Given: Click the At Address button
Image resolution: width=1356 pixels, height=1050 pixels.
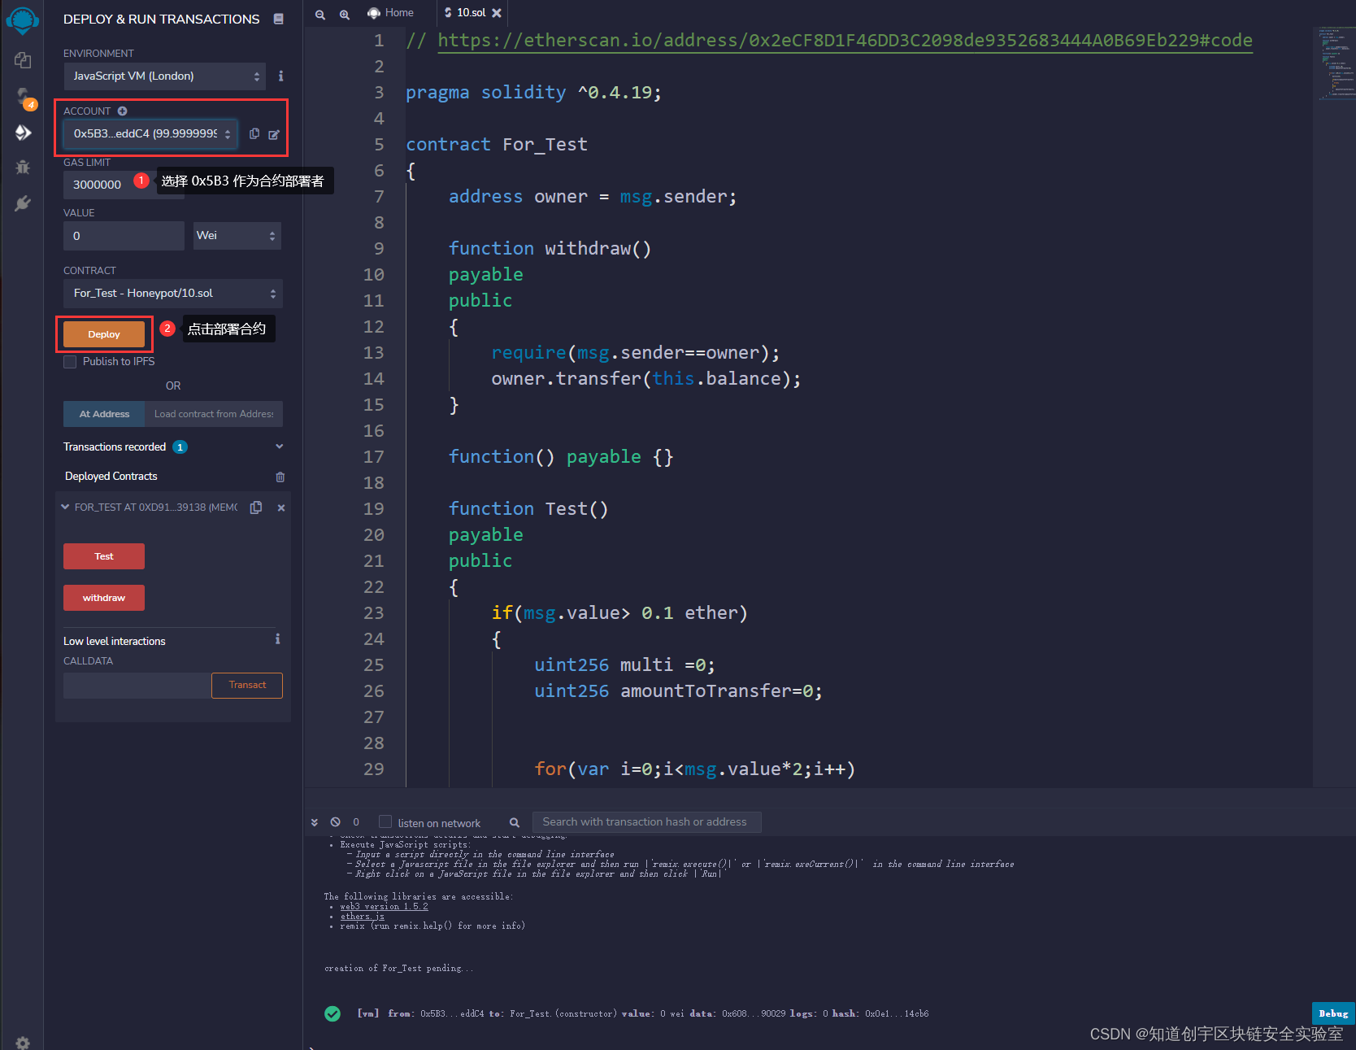Looking at the screenshot, I should pyautogui.click(x=104, y=414).
